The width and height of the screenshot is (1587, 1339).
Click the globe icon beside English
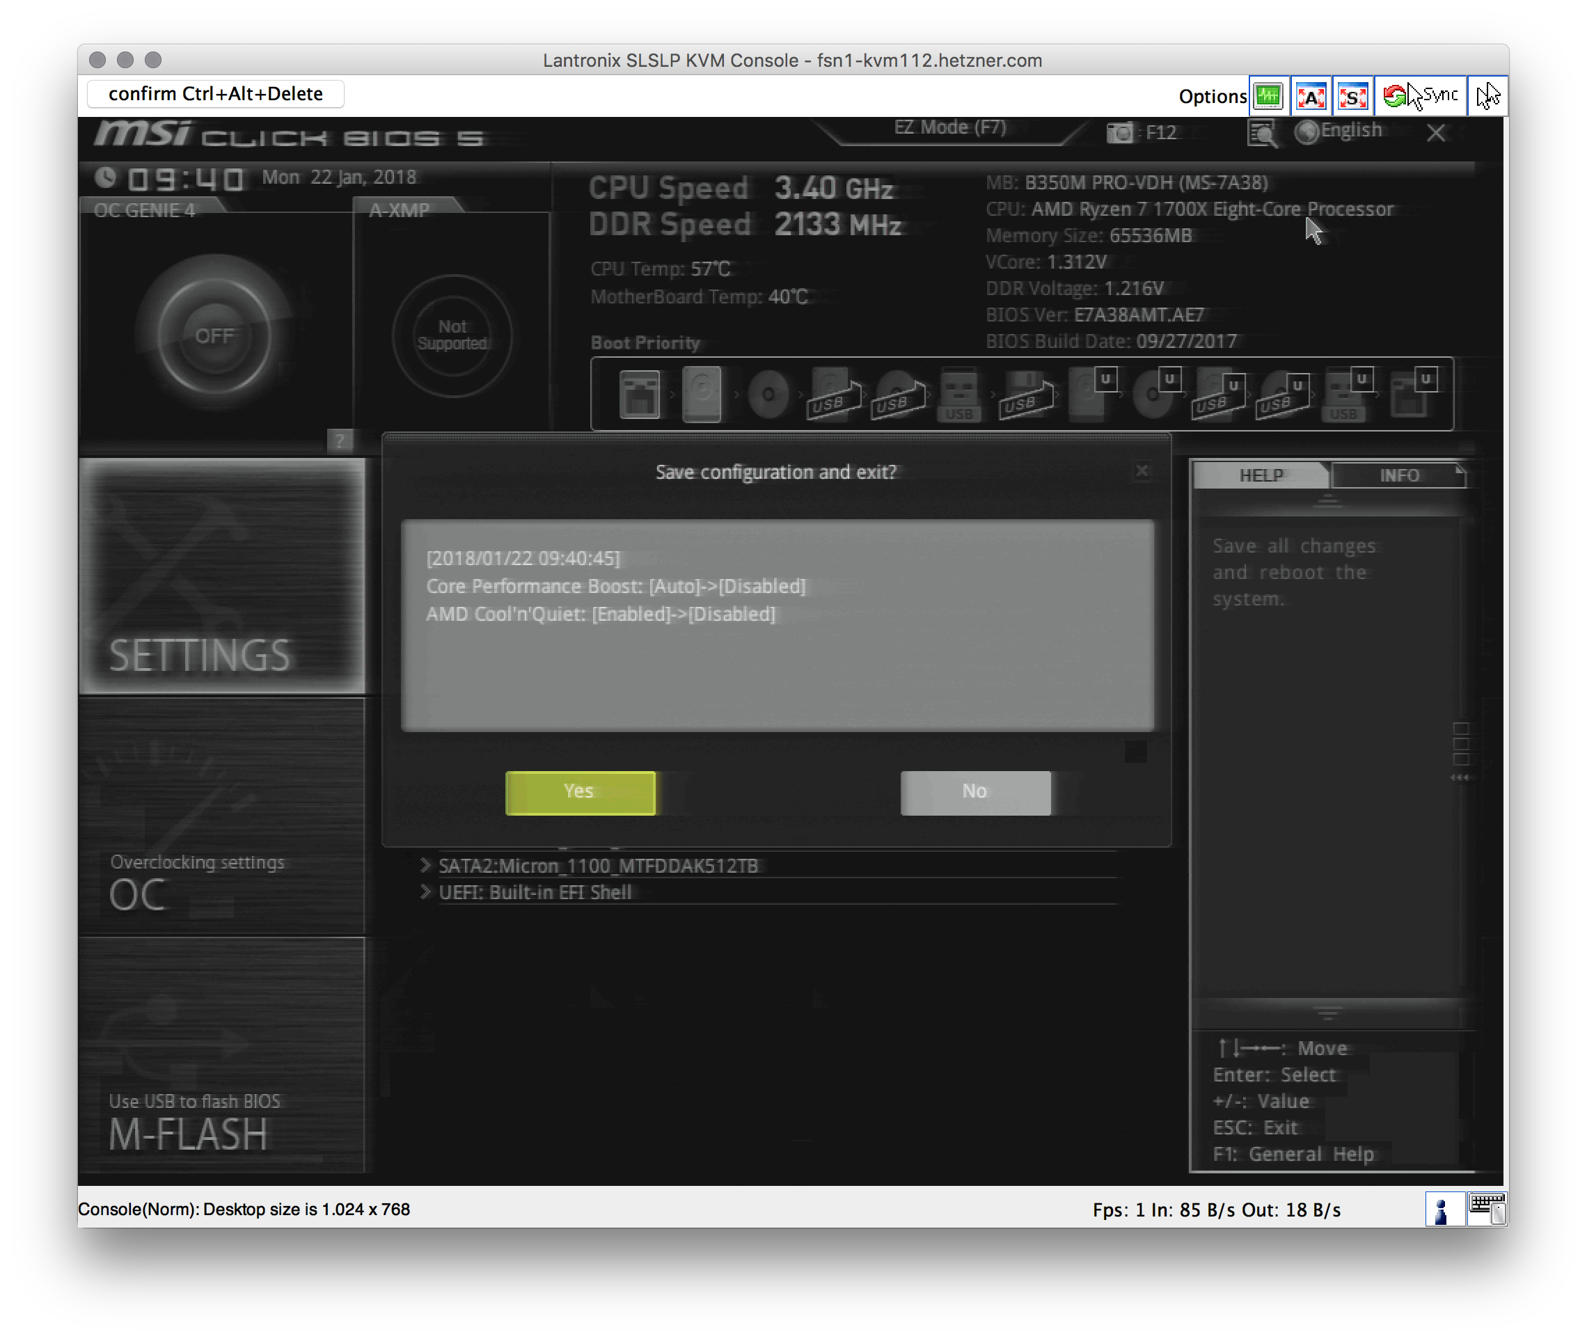[x=1308, y=132]
